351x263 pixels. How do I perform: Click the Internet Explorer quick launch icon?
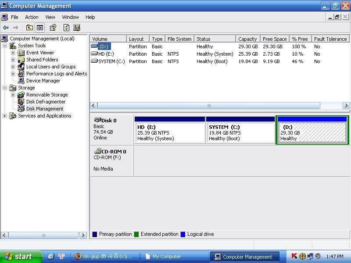(51, 256)
